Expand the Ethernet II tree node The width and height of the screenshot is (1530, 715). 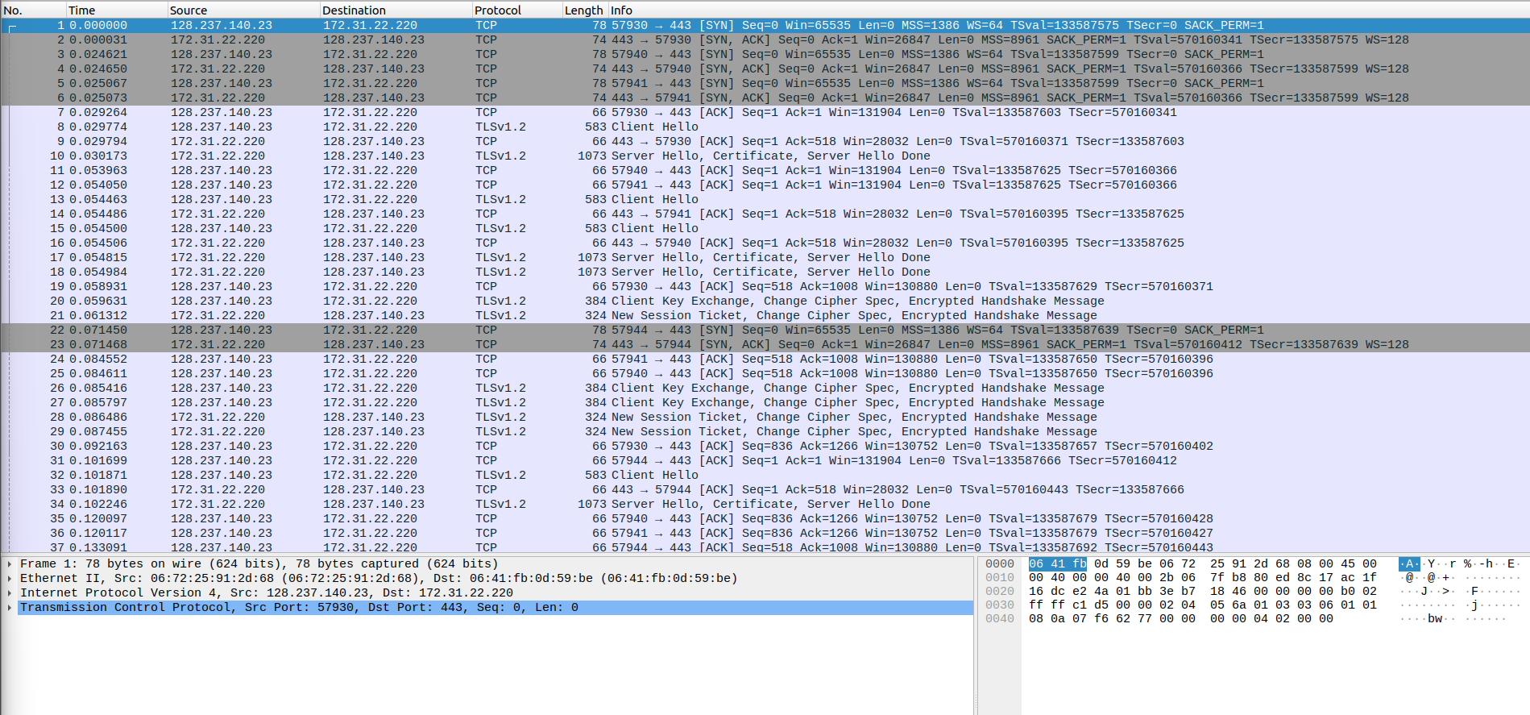10,579
